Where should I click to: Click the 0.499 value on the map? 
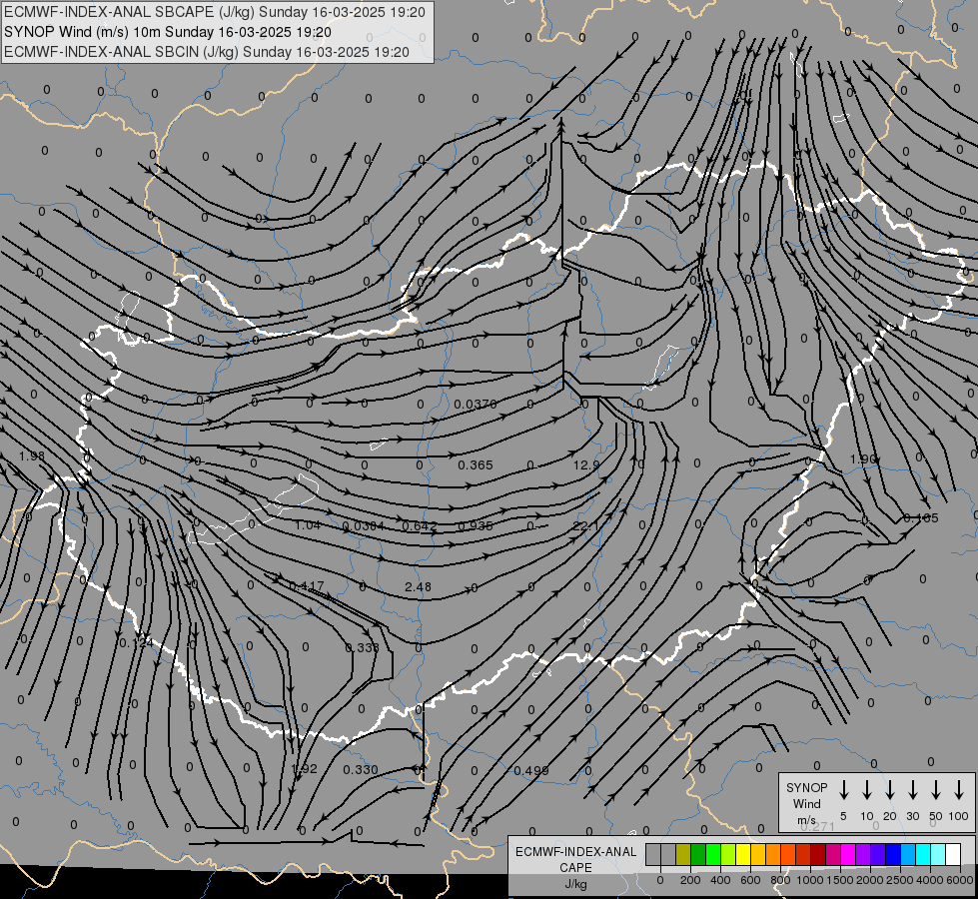pyautogui.click(x=531, y=771)
